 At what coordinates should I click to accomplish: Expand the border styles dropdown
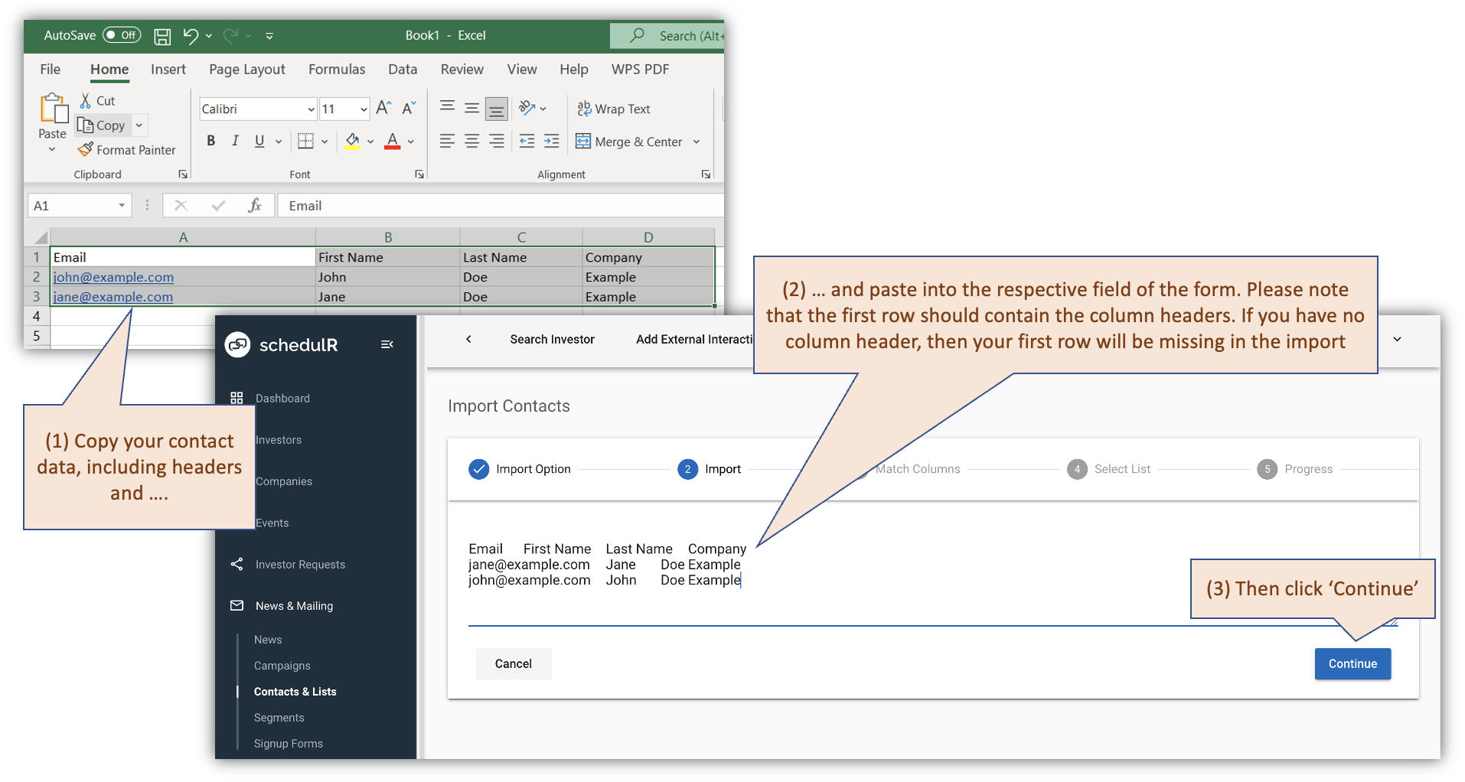coord(324,141)
